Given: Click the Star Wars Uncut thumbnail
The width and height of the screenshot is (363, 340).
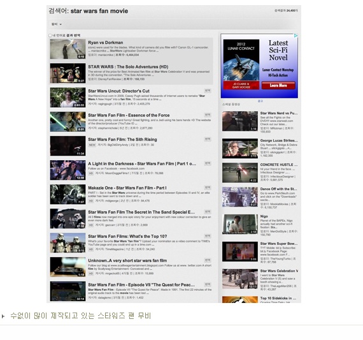Looking at the screenshot, I should click(68, 98).
